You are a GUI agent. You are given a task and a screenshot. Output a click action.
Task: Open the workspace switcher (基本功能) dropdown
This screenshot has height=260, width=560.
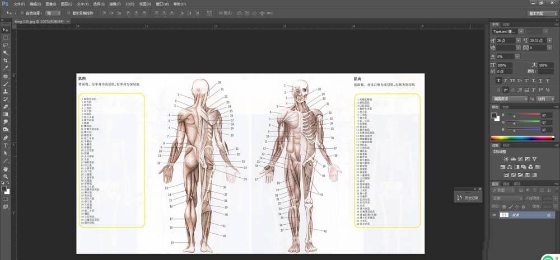[542, 12]
